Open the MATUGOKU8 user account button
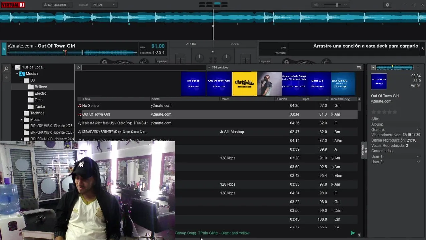The height and width of the screenshot is (240, 426). pos(57,5)
